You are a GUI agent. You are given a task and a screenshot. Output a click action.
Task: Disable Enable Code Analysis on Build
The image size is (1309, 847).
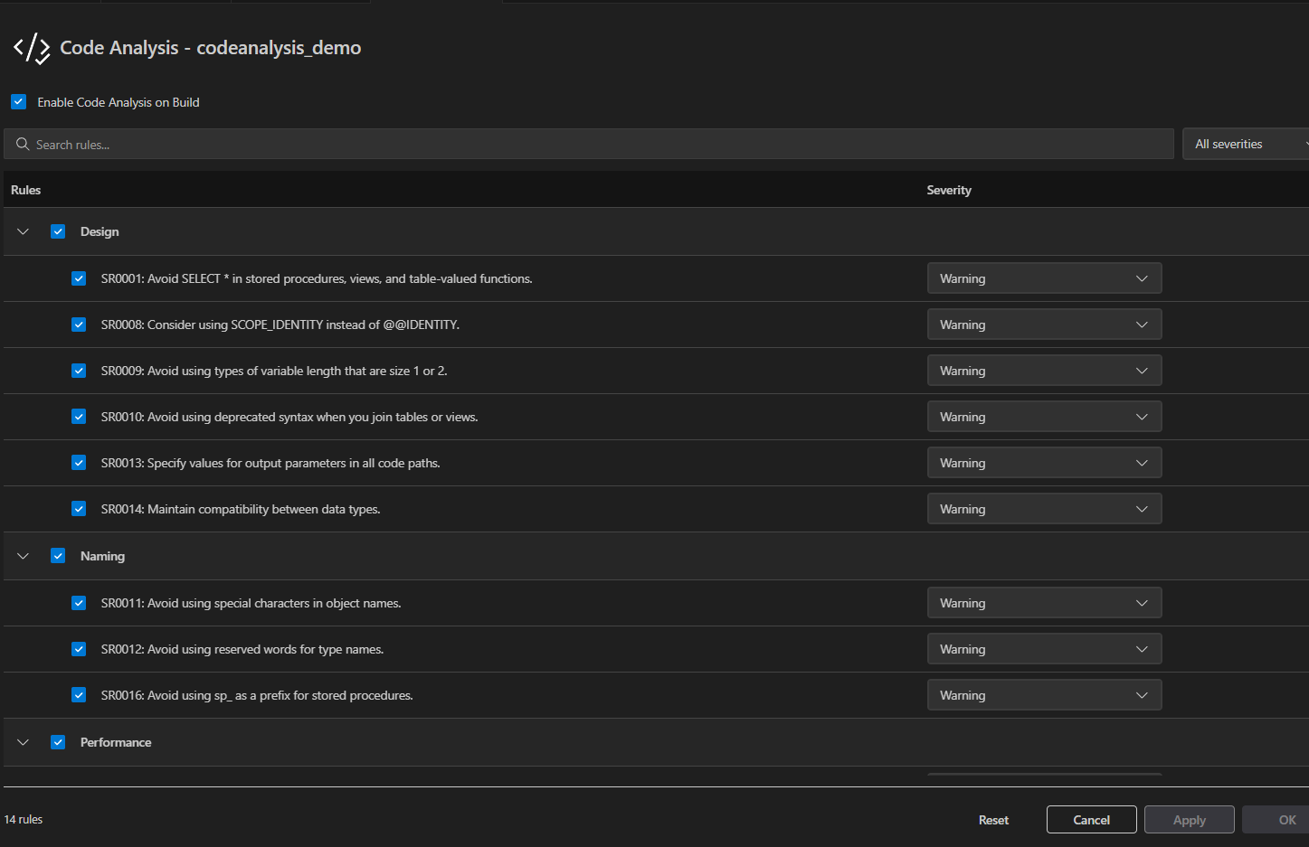[18, 101]
